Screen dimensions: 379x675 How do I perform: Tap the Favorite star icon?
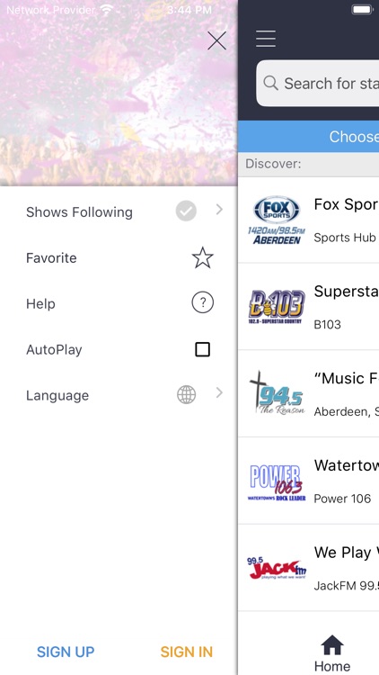(x=202, y=258)
